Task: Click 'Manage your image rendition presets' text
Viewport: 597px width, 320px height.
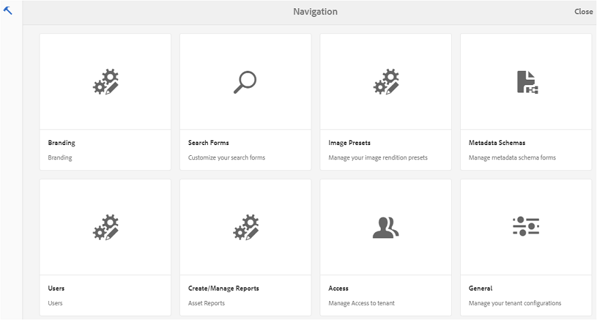Action: 378,157
